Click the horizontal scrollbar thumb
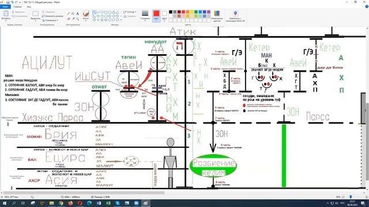 [x=83, y=193]
